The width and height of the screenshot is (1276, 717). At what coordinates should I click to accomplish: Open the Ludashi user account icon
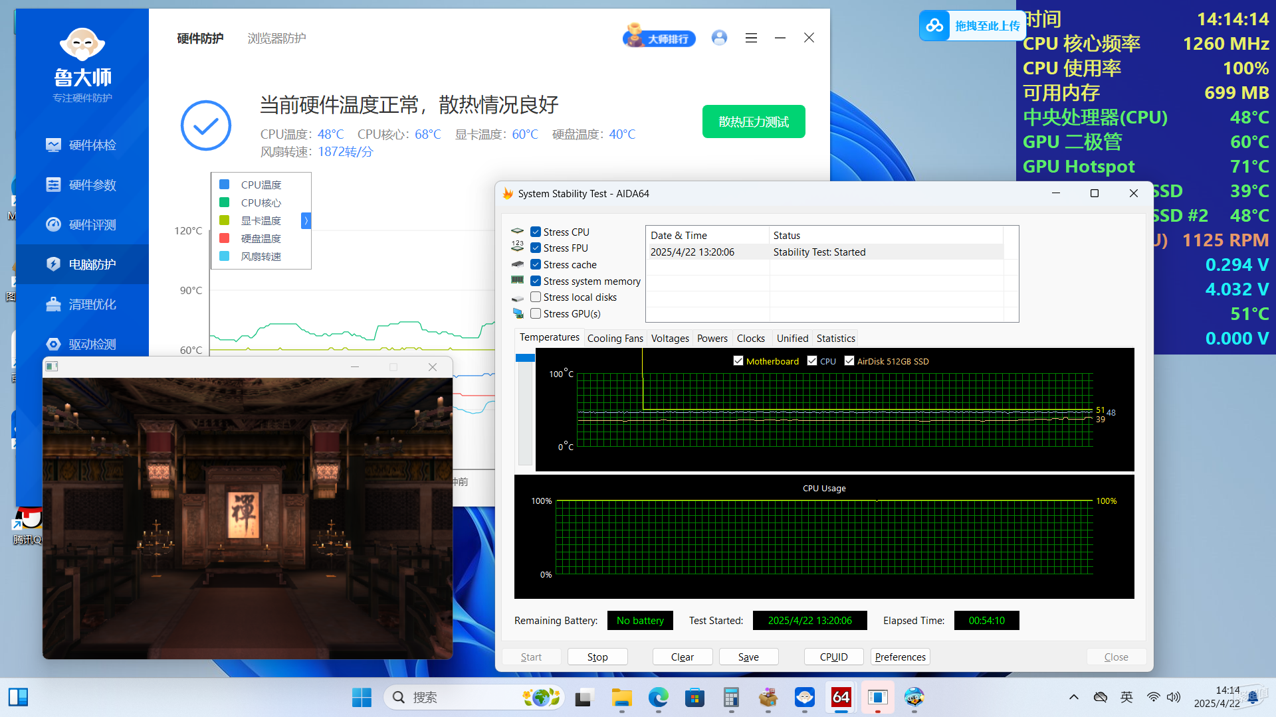tap(719, 38)
